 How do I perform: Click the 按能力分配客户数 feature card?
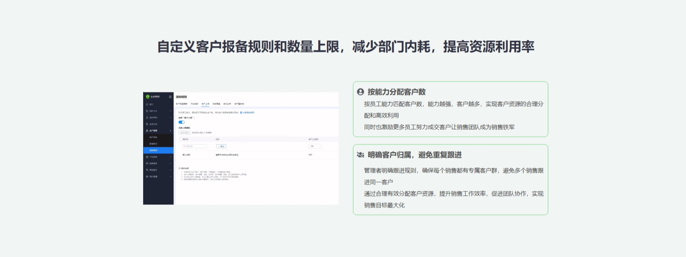[450, 109]
